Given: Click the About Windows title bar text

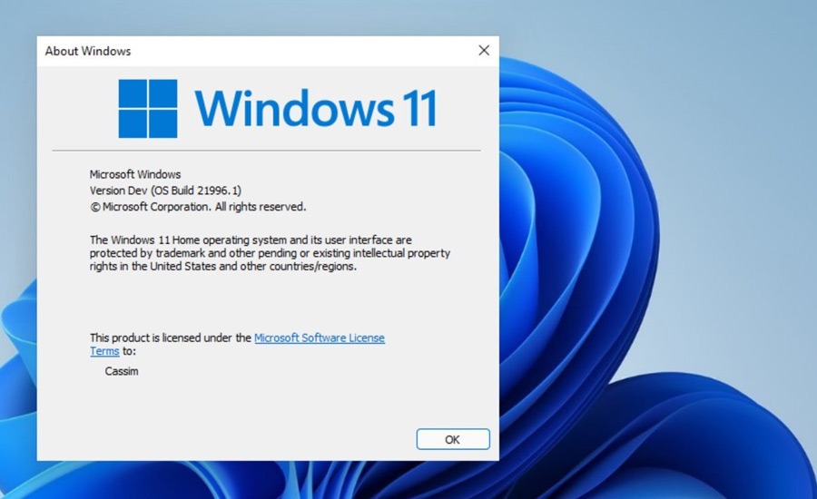Looking at the screenshot, I should click(x=87, y=51).
